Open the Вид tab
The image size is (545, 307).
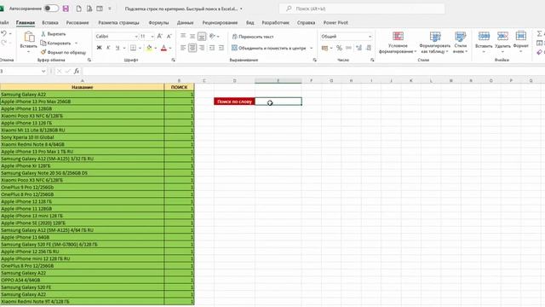point(250,23)
